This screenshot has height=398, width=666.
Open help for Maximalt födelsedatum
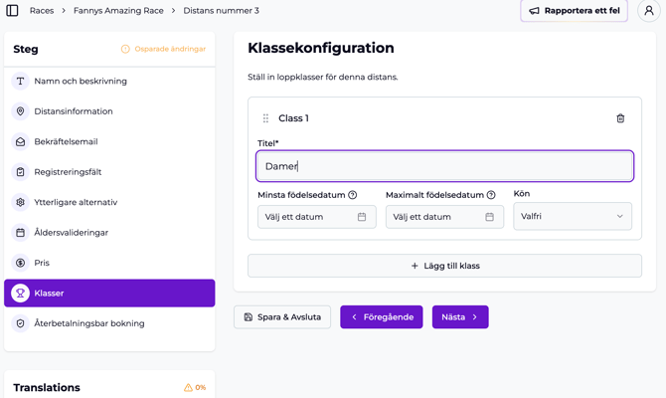click(491, 195)
